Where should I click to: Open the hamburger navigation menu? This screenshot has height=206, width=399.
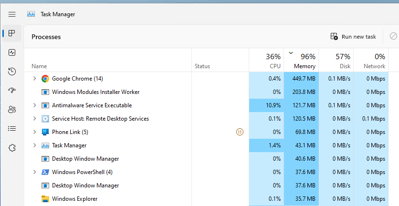coord(12,14)
